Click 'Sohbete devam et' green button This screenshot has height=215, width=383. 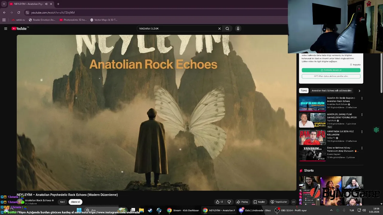(331, 70)
